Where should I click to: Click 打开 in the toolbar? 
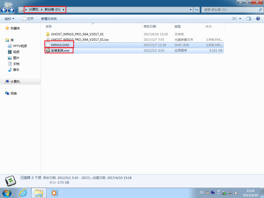tap(28, 19)
